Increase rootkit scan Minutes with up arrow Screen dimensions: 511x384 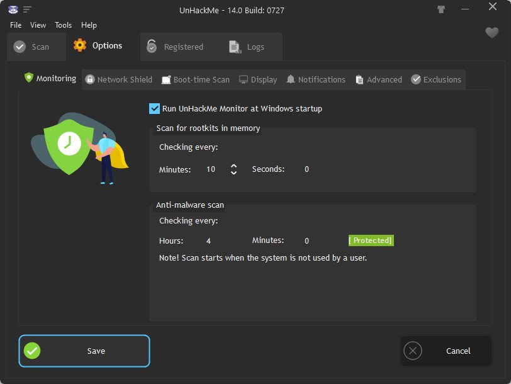click(x=233, y=166)
